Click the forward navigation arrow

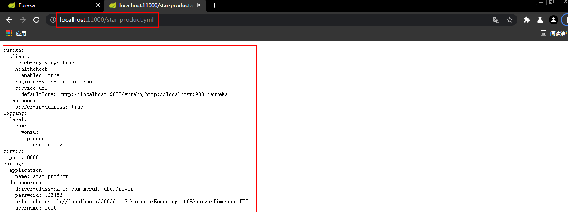point(23,20)
